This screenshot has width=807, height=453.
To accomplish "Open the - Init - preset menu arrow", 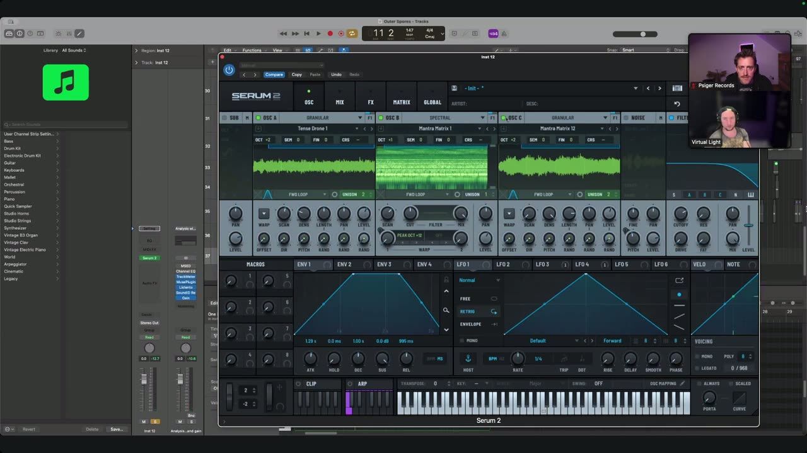I will (x=636, y=89).
